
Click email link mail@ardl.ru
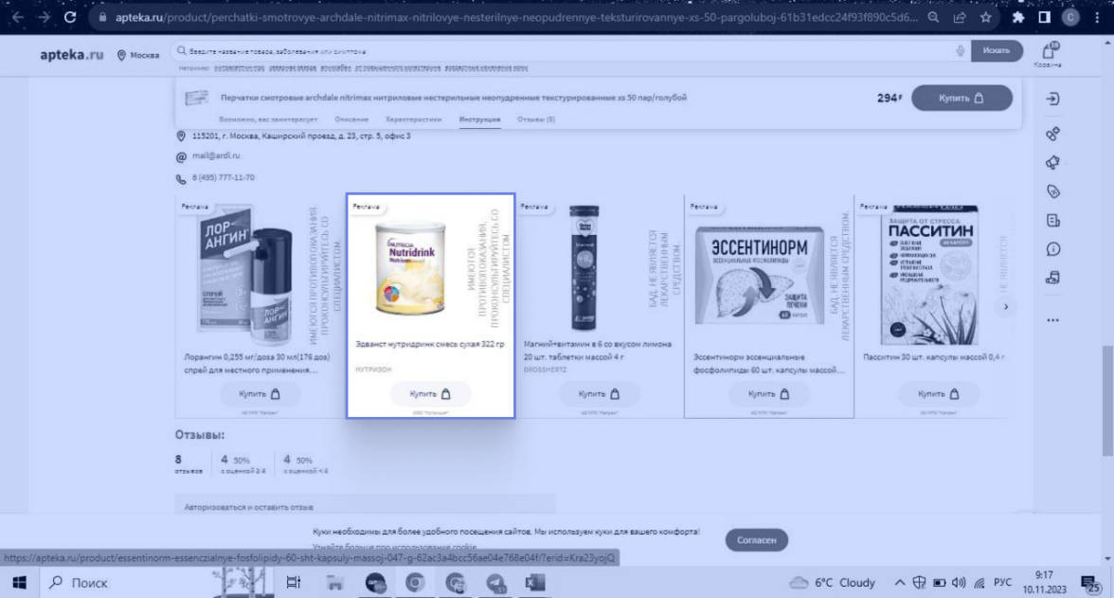click(216, 155)
